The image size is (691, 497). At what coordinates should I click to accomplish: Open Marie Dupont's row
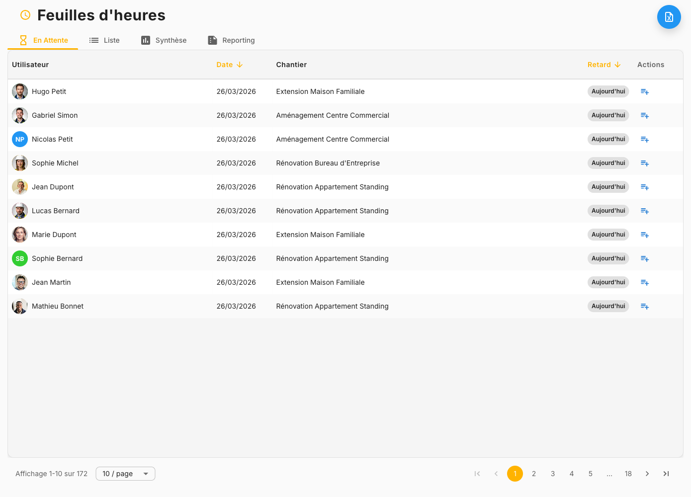pyautogui.click(x=54, y=235)
